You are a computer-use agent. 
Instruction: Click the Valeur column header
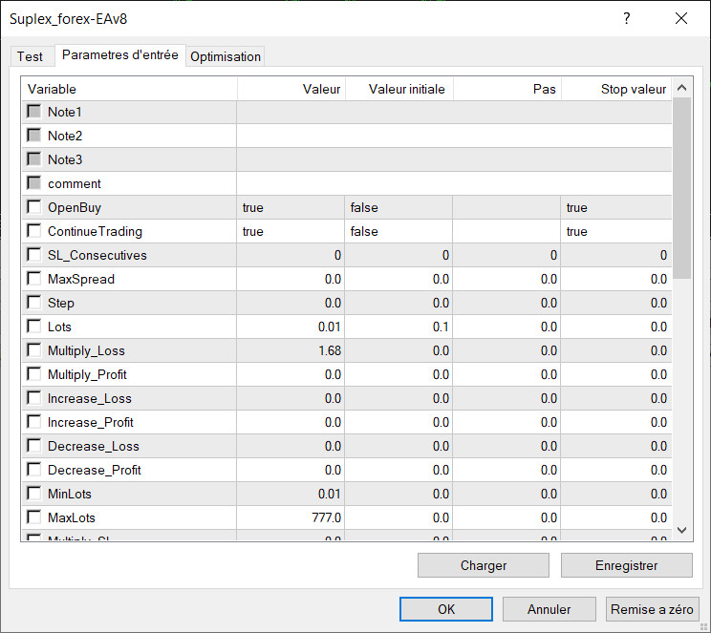(x=291, y=89)
